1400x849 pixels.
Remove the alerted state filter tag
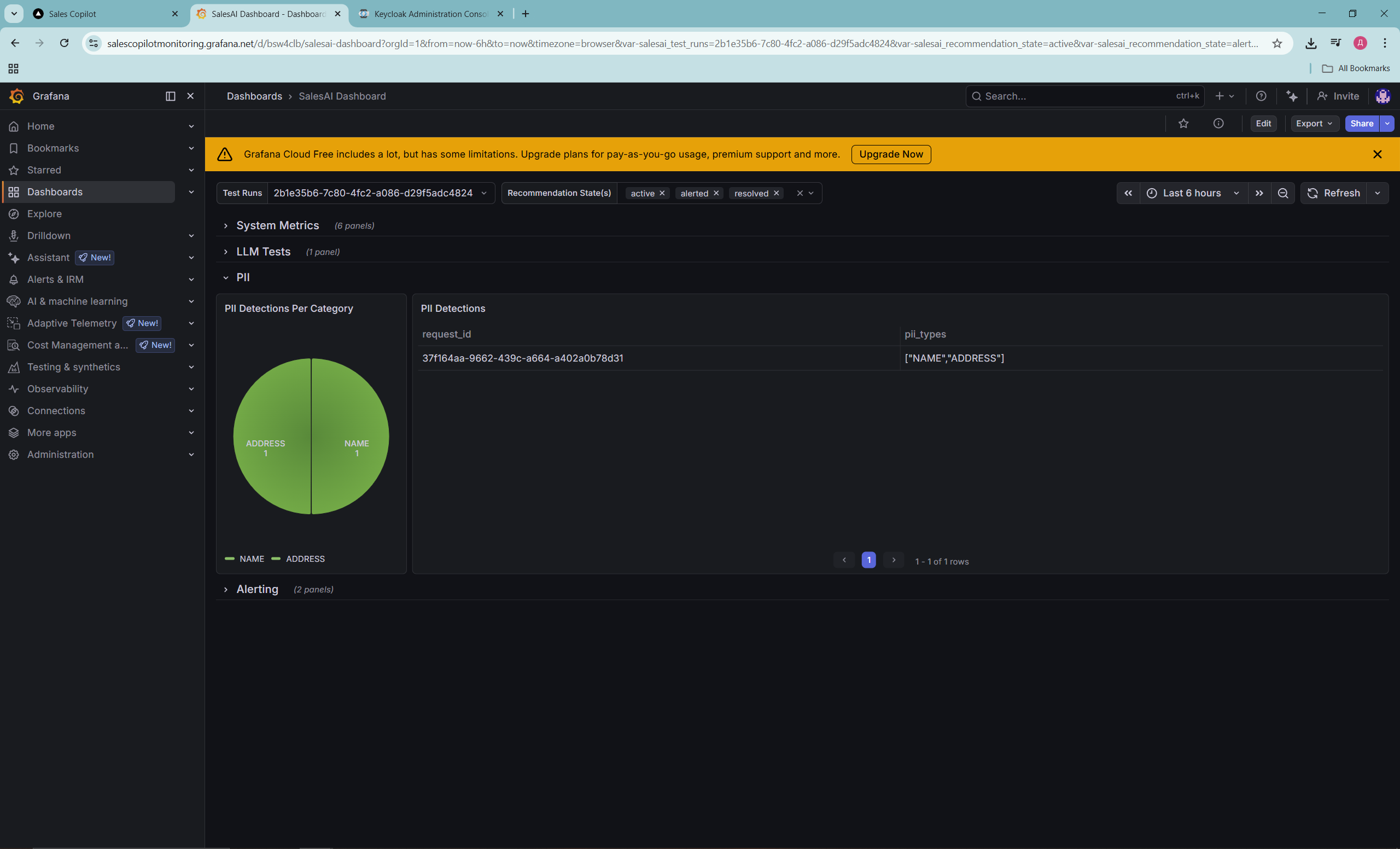point(716,193)
